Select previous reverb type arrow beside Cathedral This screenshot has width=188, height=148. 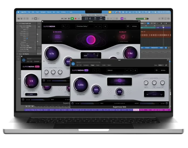[48, 37]
